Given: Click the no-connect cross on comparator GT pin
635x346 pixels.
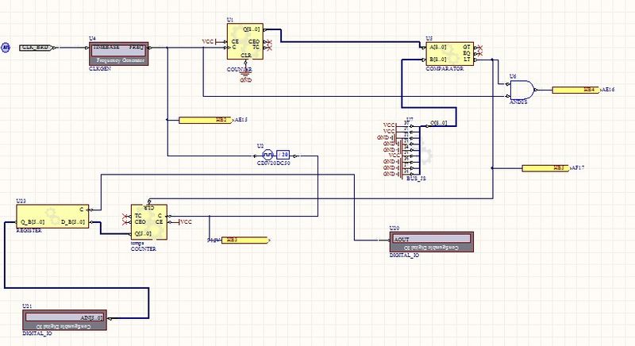Looking at the screenshot, I should (482, 46).
